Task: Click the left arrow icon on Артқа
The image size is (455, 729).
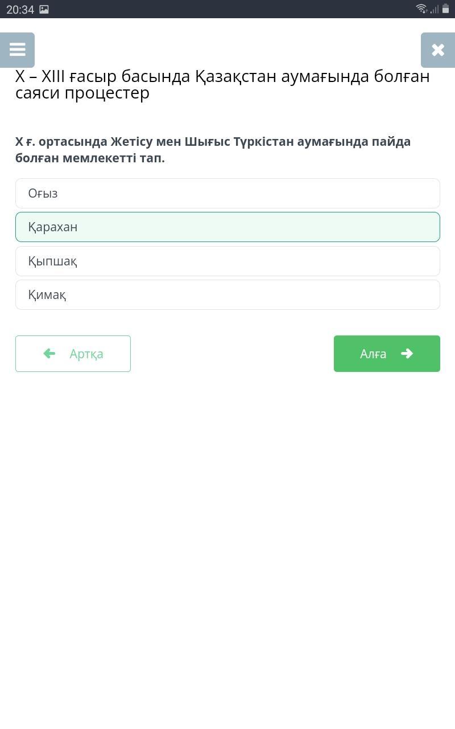Action: click(49, 354)
